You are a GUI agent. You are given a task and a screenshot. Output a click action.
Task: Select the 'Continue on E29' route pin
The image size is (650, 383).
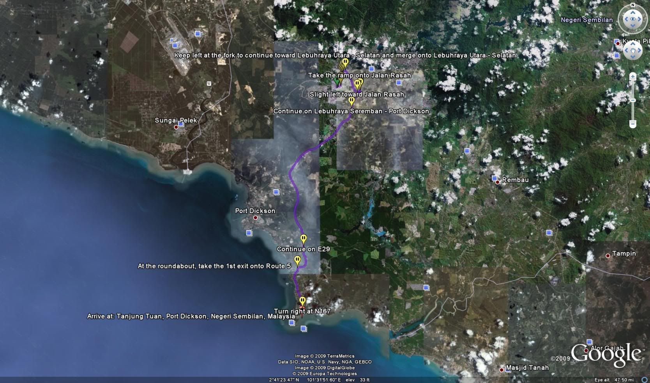pos(303,239)
